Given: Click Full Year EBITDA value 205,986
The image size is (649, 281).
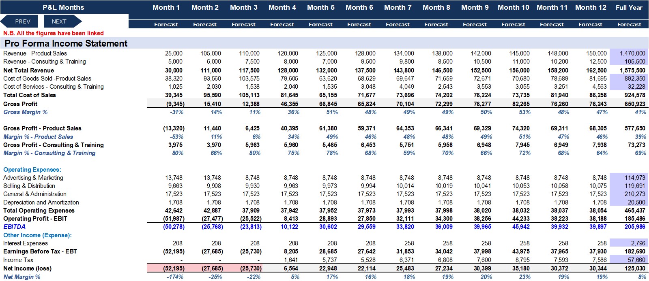Looking at the screenshot, I should tap(635, 227).
